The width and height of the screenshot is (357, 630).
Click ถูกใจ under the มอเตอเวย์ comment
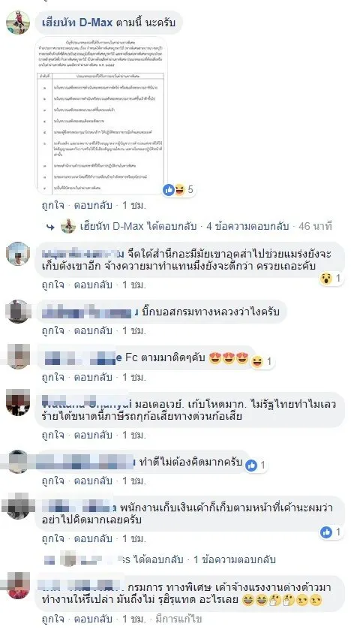coord(53,435)
